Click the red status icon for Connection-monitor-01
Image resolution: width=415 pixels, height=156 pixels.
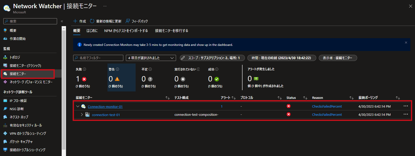point(289,106)
